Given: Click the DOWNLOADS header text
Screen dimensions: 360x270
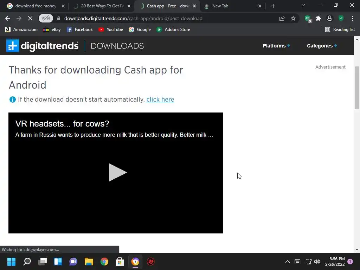Looking at the screenshot, I should (117, 46).
